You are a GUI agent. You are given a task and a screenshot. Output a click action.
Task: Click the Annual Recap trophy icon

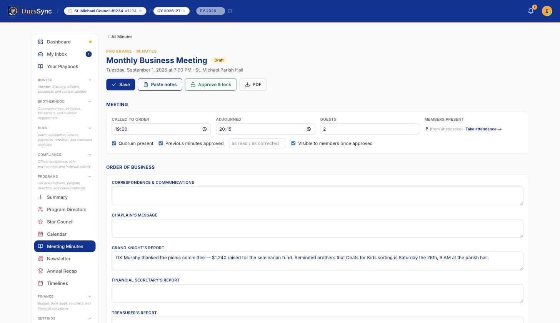coord(40,271)
